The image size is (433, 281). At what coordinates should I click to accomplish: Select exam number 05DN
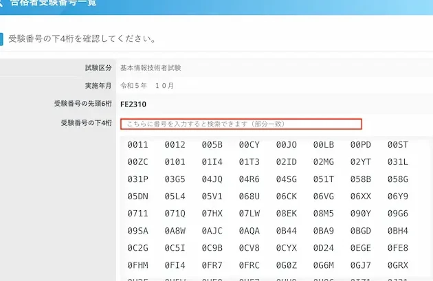click(137, 196)
